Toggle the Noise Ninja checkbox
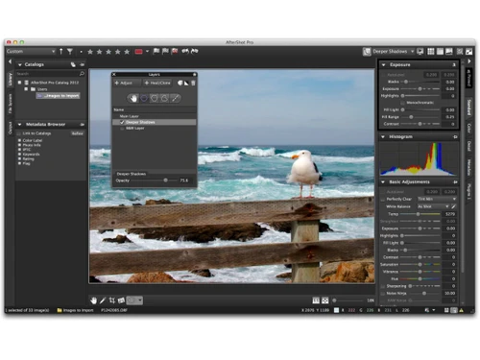The width and height of the screenshot is (480, 360). pos(382,293)
